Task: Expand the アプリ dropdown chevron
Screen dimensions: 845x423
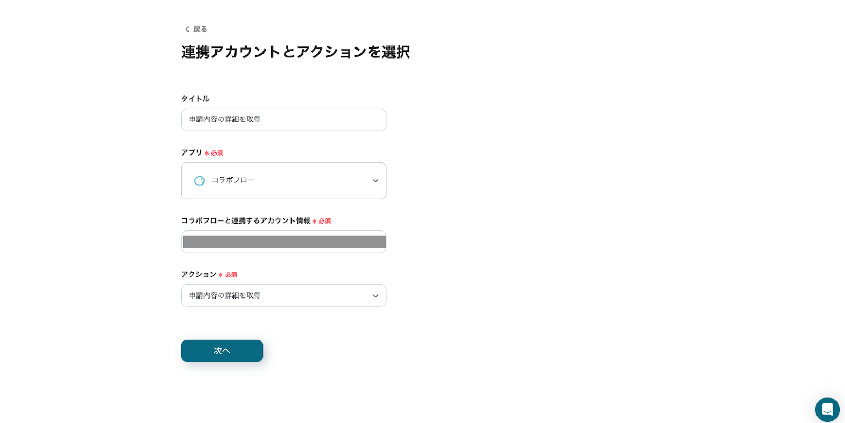Action: pyautogui.click(x=375, y=181)
